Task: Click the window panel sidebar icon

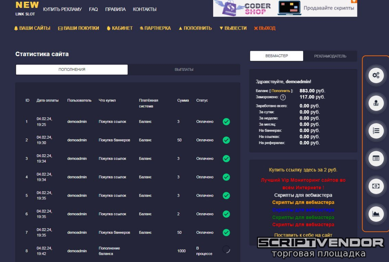Action: pyautogui.click(x=376, y=159)
